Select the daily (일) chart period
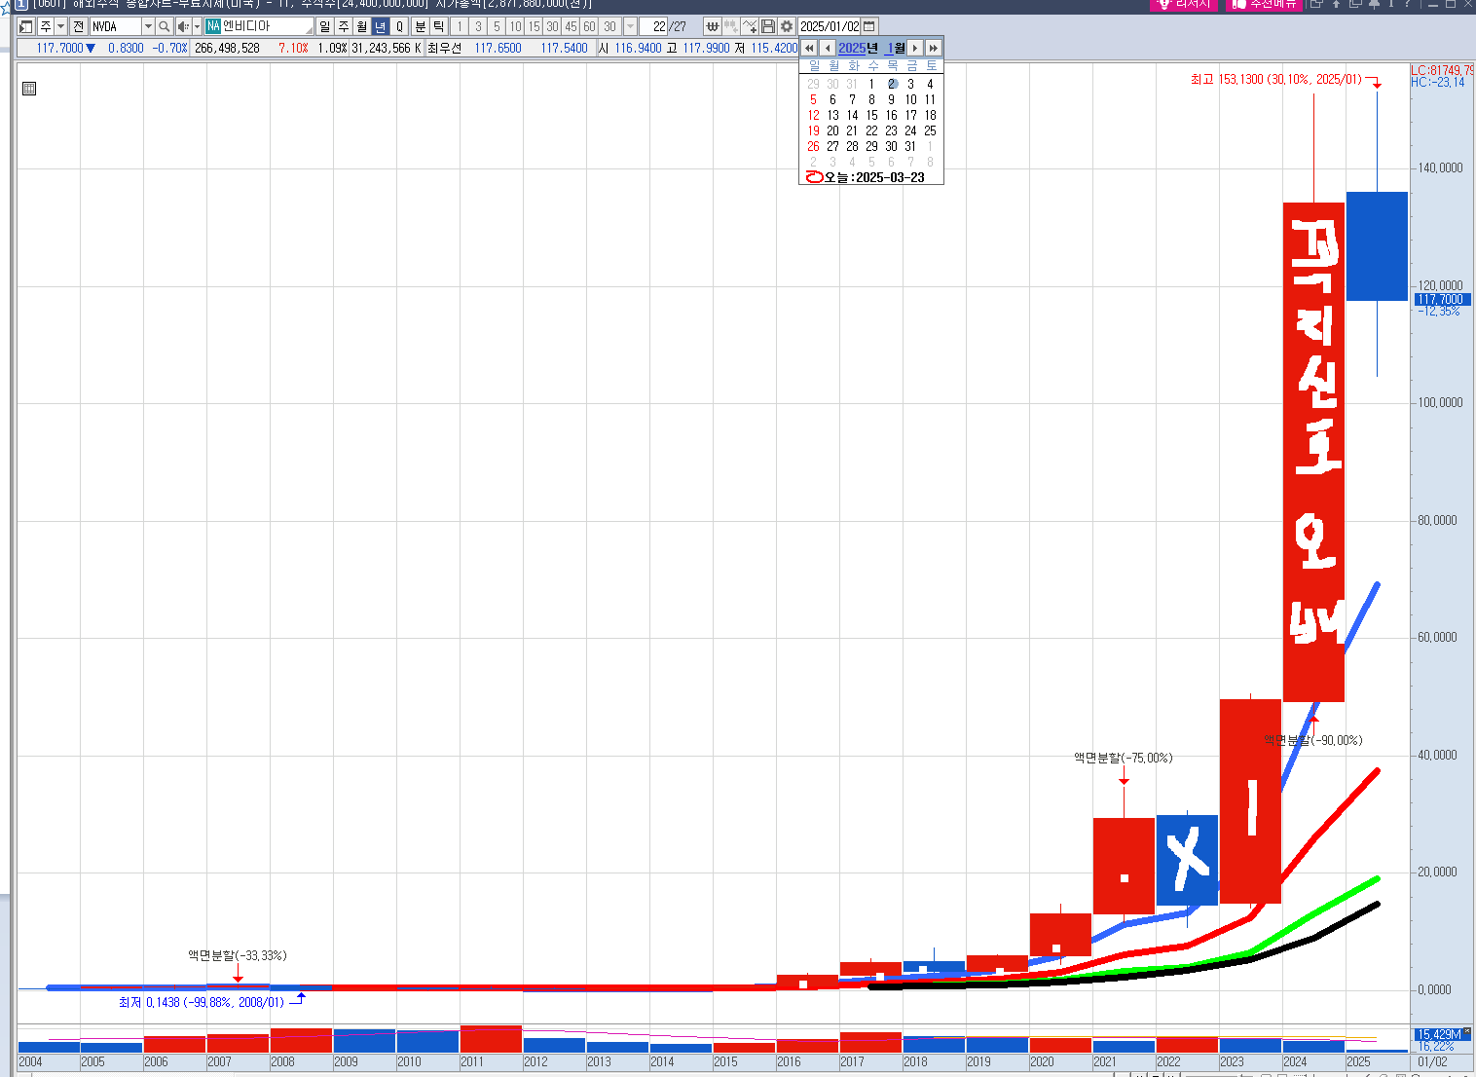The height and width of the screenshot is (1077, 1476). 324,26
